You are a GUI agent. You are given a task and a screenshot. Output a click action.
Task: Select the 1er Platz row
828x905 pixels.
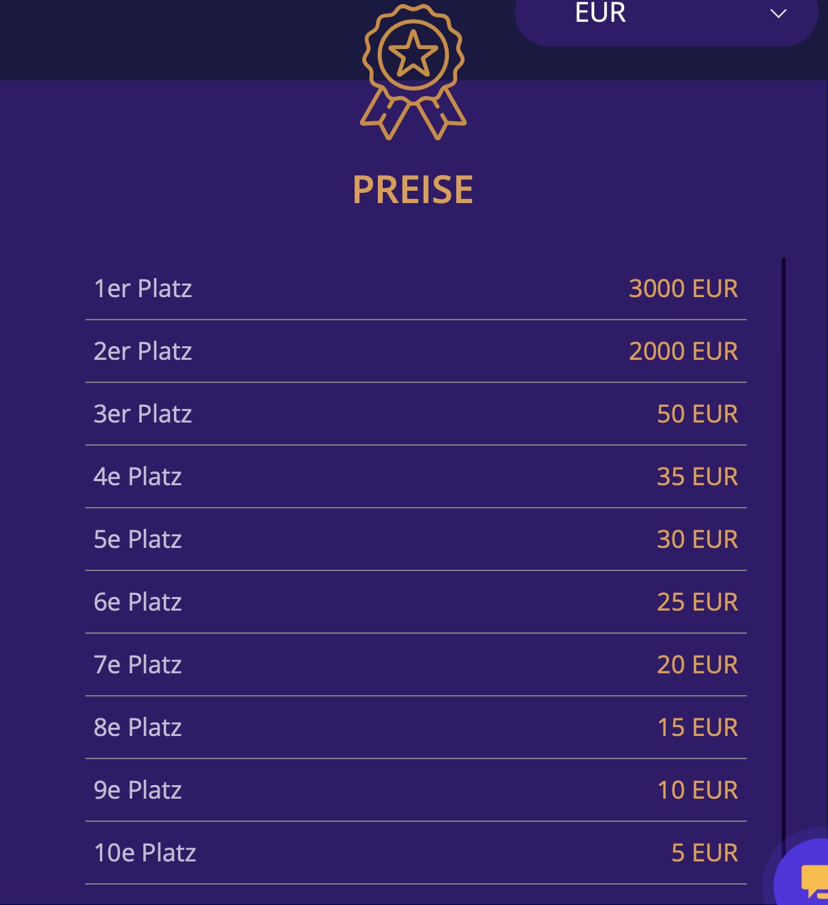(416, 288)
